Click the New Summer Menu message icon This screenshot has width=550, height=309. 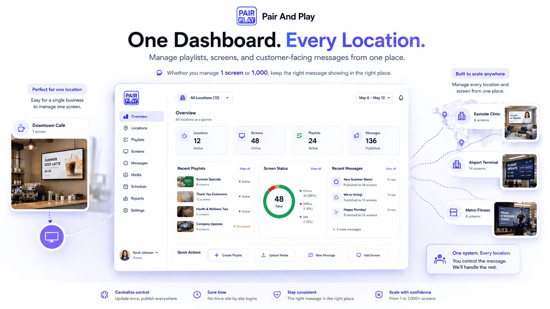point(336,182)
